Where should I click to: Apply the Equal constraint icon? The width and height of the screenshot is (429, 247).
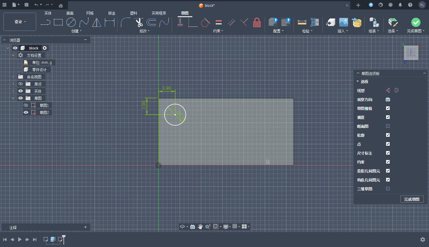(218, 22)
